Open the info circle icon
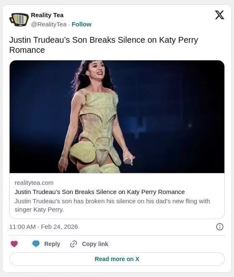234x277 pixels. (219, 227)
